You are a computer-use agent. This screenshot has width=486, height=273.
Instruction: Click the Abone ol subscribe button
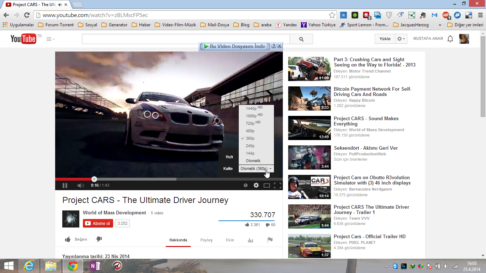tap(98, 223)
